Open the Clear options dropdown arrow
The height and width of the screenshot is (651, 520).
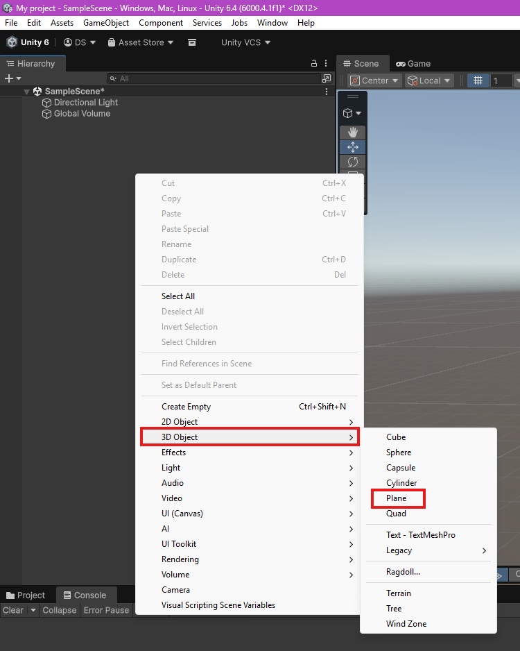[x=33, y=610]
